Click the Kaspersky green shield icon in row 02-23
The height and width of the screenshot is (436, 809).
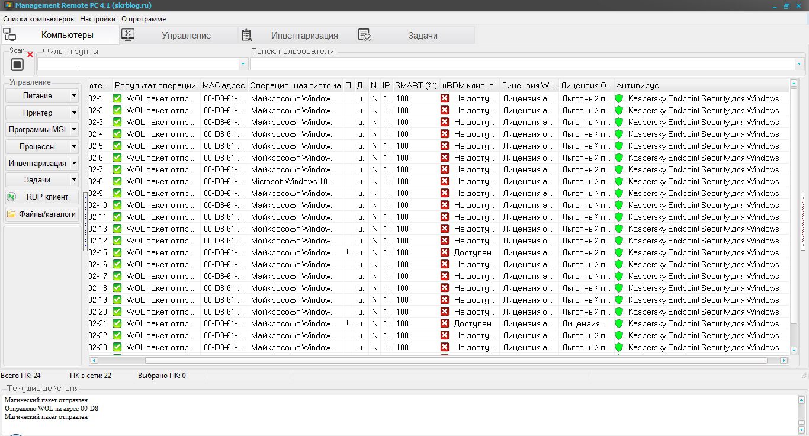(x=619, y=347)
